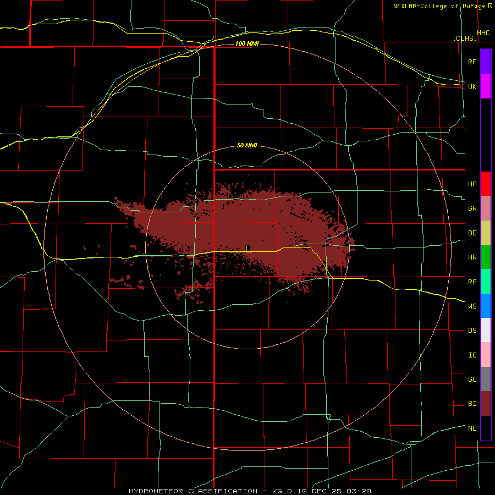The height and width of the screenshot is (495, 495).
Task: Click the UK legend label
Action: [x=472, y=86]
